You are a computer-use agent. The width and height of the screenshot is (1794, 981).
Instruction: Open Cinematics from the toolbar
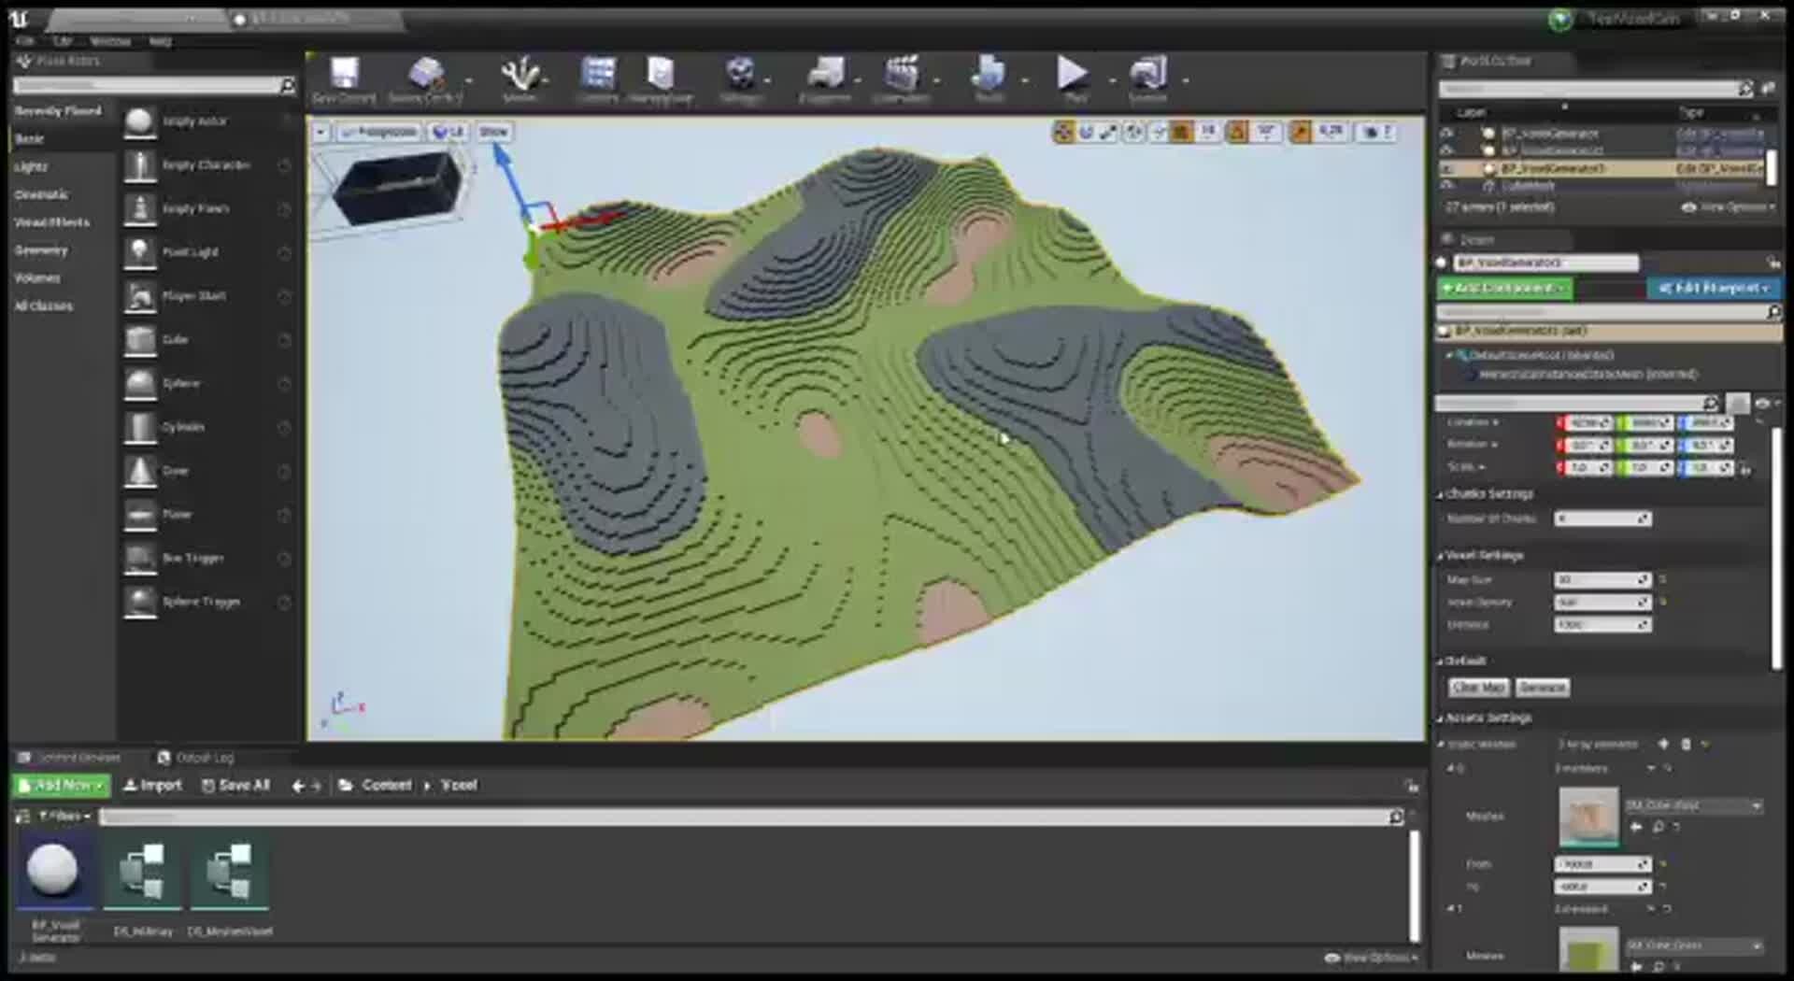[902, 75]
